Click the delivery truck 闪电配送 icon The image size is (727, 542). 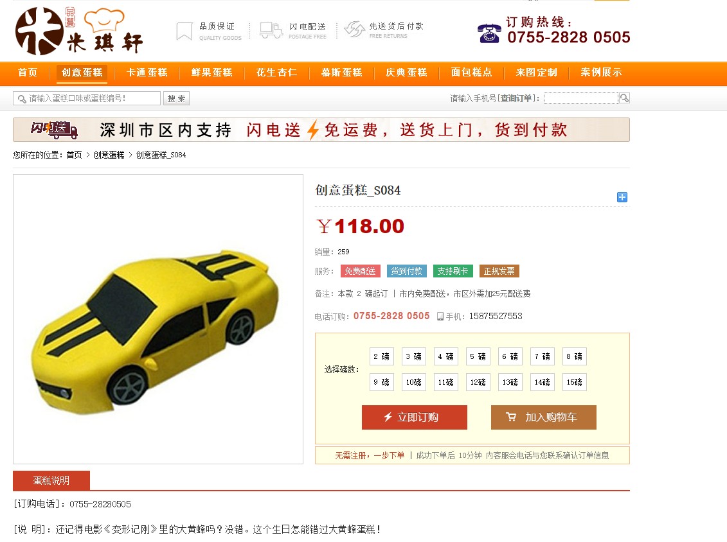click(x=271, y=30)
